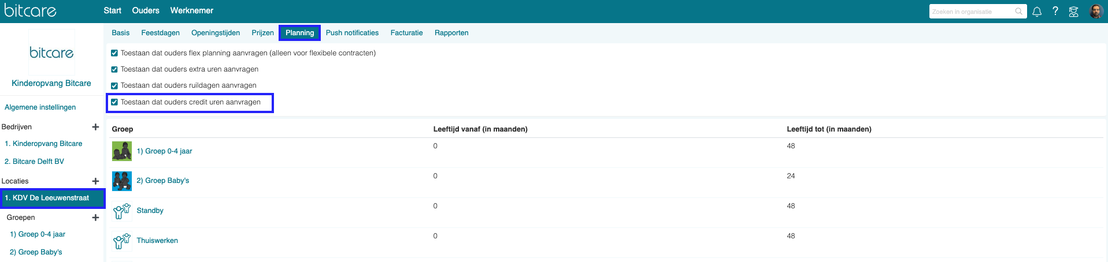The height and width of the screenshot is (262, 1108).
Task: Open company 1. Kinderopvang Bitcare
Action: click(43, 144)
